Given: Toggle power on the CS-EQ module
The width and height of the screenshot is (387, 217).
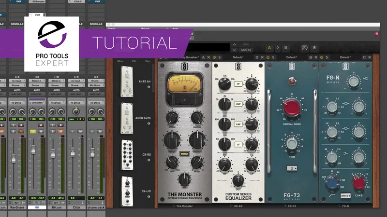Looking at the screenshot, I should (x=214, y=57).
